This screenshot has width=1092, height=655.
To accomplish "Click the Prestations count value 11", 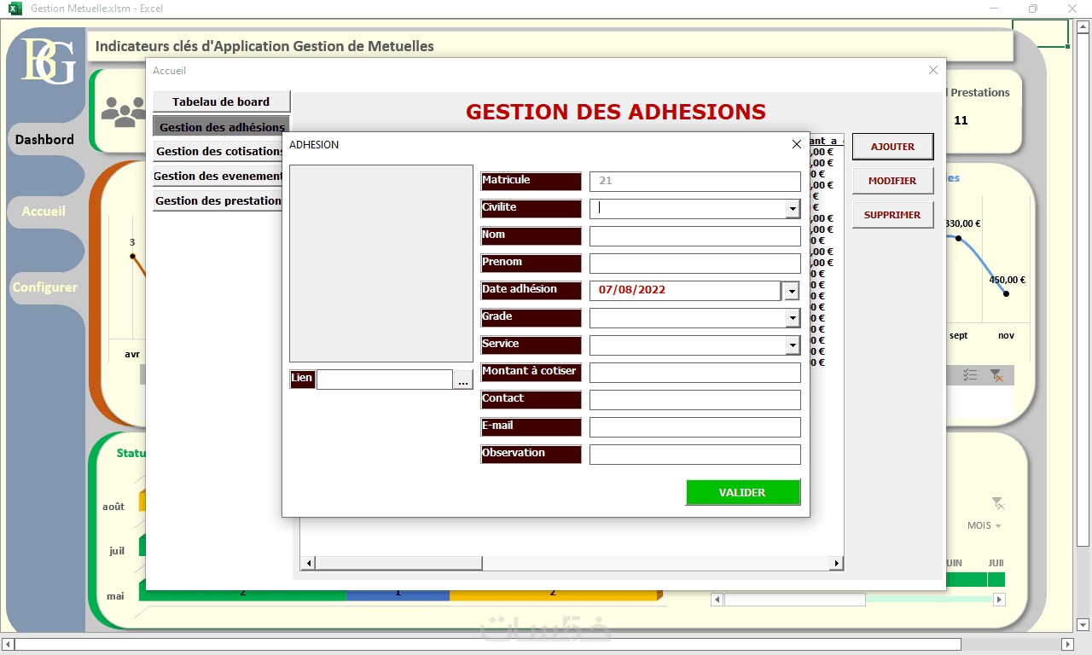I will (x=961, y=120).
